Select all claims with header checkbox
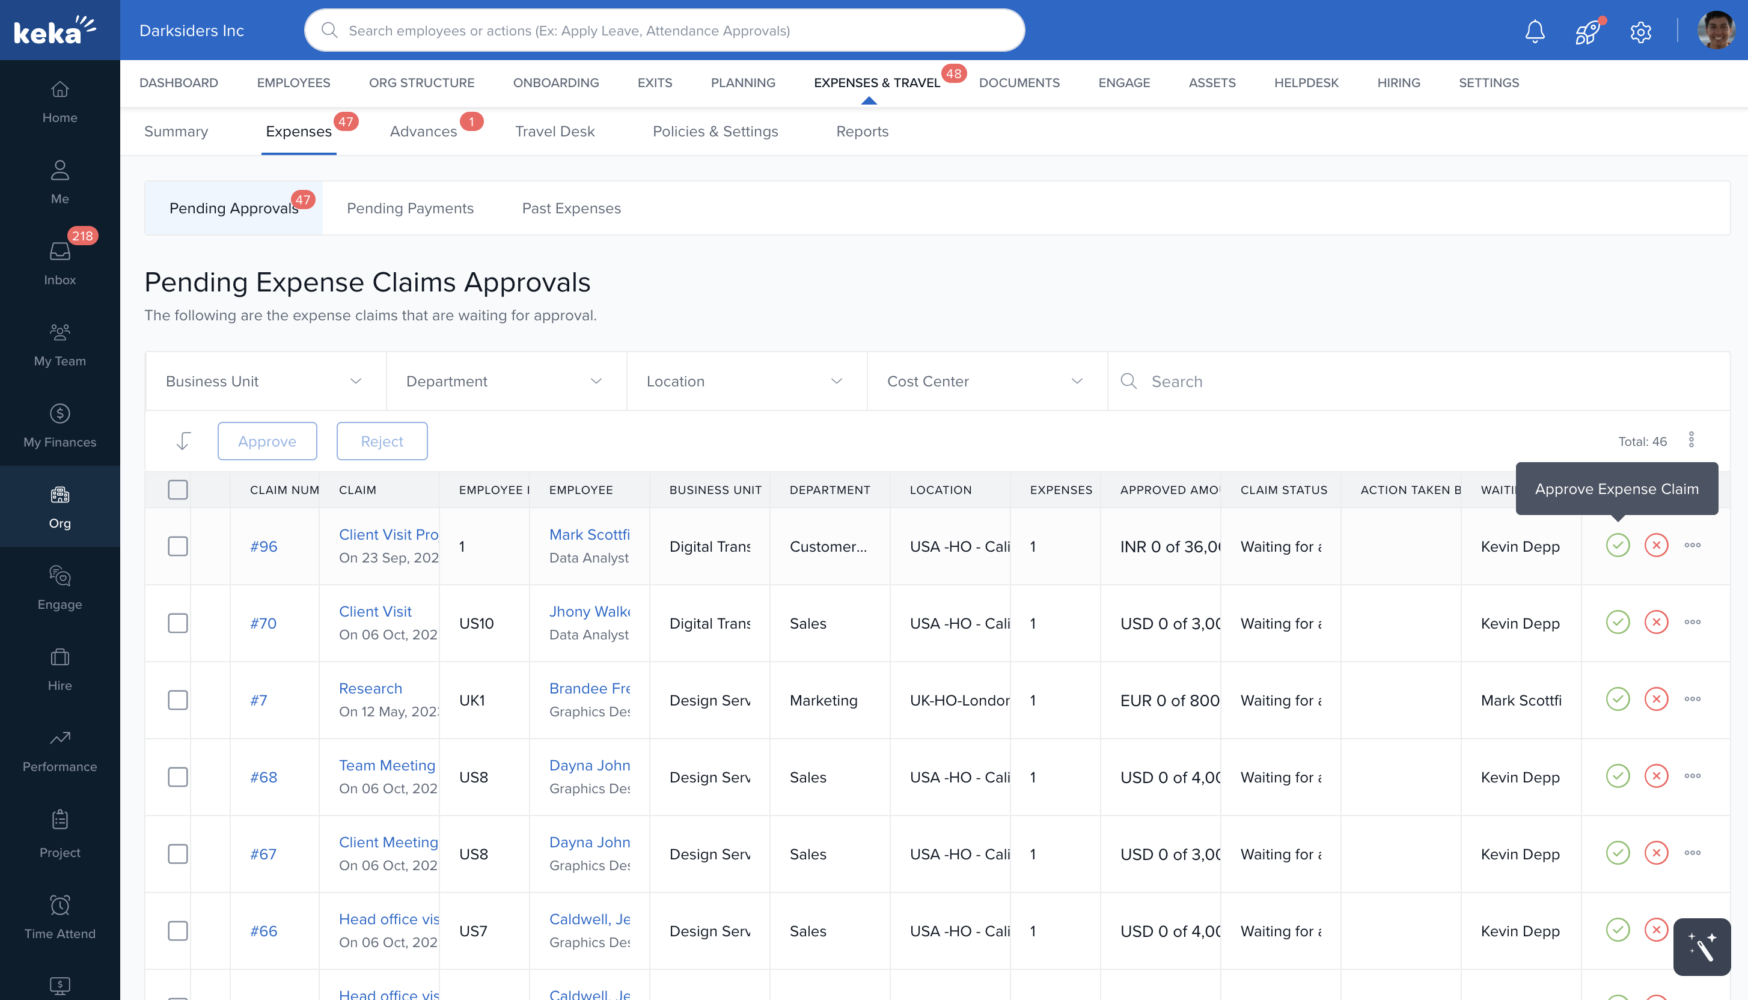Viewport: 1748px width, 1000px height. point(178,490)
